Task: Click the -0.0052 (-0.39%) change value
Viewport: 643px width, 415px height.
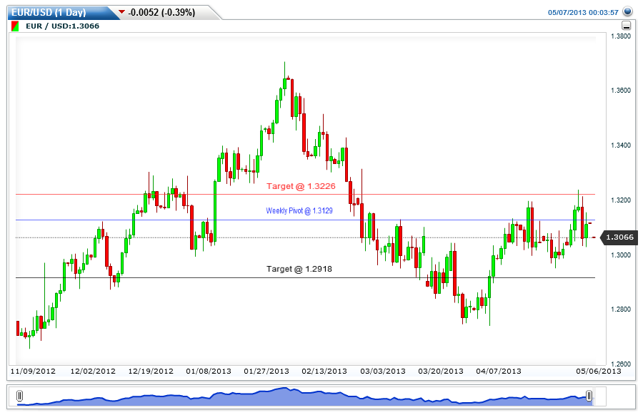Action: (x=161, y=12)
